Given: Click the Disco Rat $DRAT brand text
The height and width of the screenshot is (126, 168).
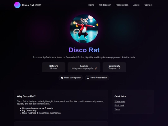Looking at the screenshot, I should 32,5.
